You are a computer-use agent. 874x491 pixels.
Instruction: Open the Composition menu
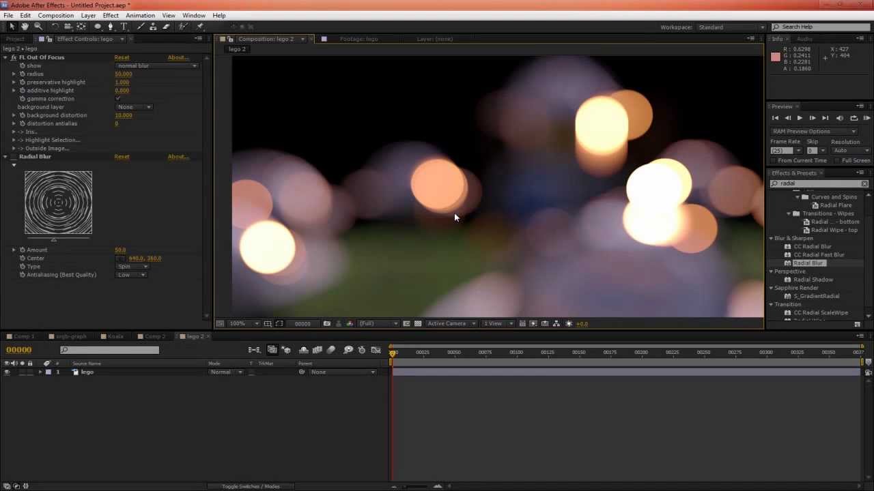click(55, 15)
